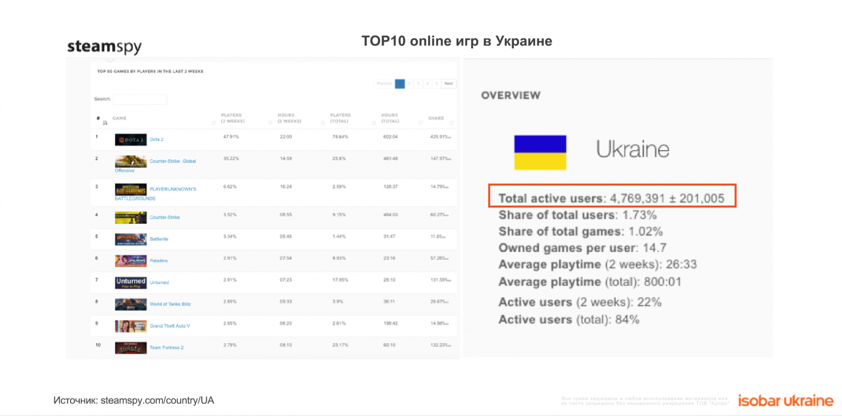This screenshot has width=842, height=416.
Task: Click the Grand Theft Auto V thumbnail
Action: [131, 326]
